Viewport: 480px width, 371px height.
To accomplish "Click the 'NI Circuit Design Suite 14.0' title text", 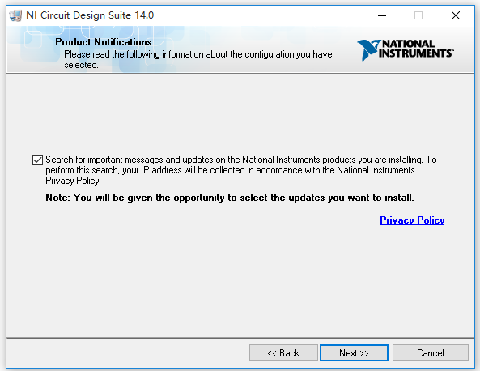I will [x=90, y=15].
